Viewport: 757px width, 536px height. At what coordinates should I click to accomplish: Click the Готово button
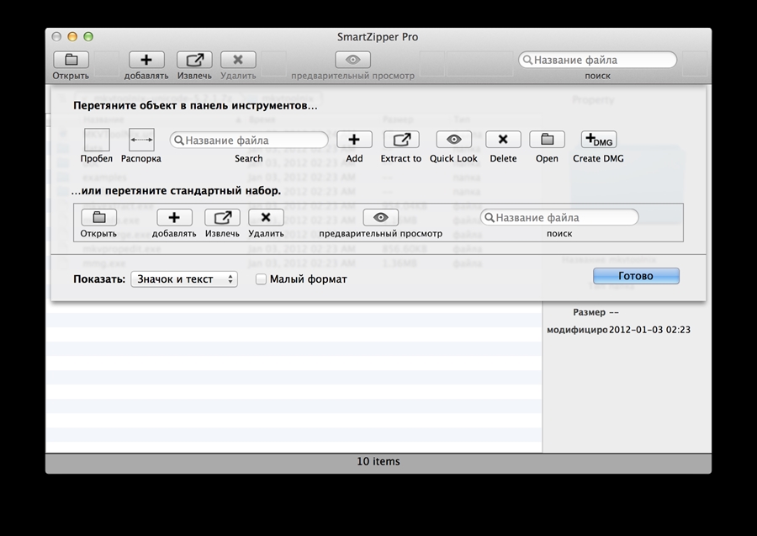636,276
